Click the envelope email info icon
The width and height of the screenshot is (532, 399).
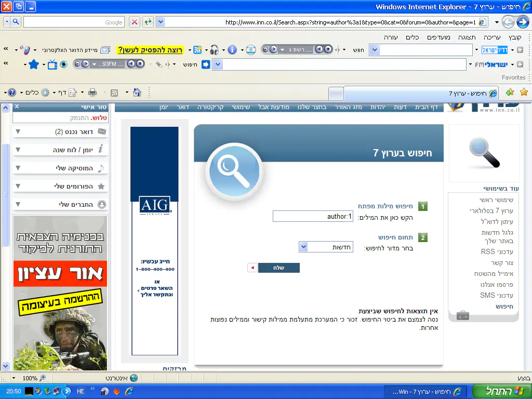tap(105, 50)
